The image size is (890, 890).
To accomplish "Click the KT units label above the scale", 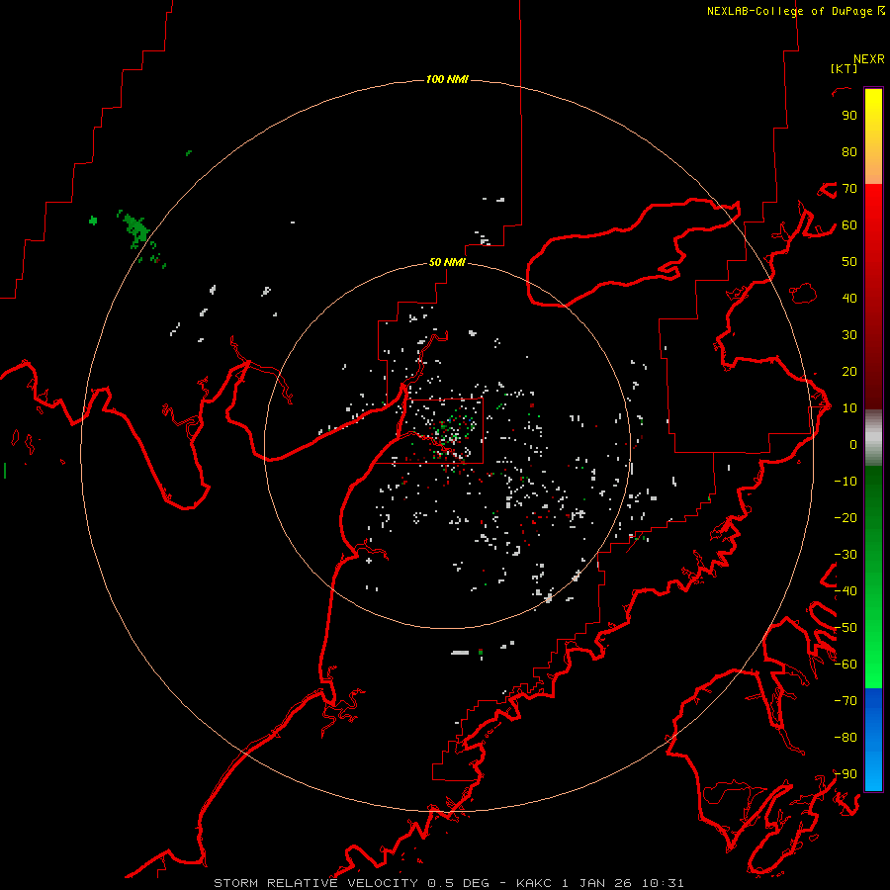I will 844,68.
